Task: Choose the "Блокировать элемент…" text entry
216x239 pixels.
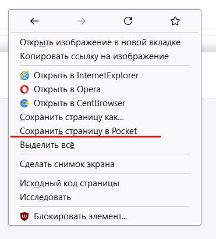Action: click(x=80, y=216)
